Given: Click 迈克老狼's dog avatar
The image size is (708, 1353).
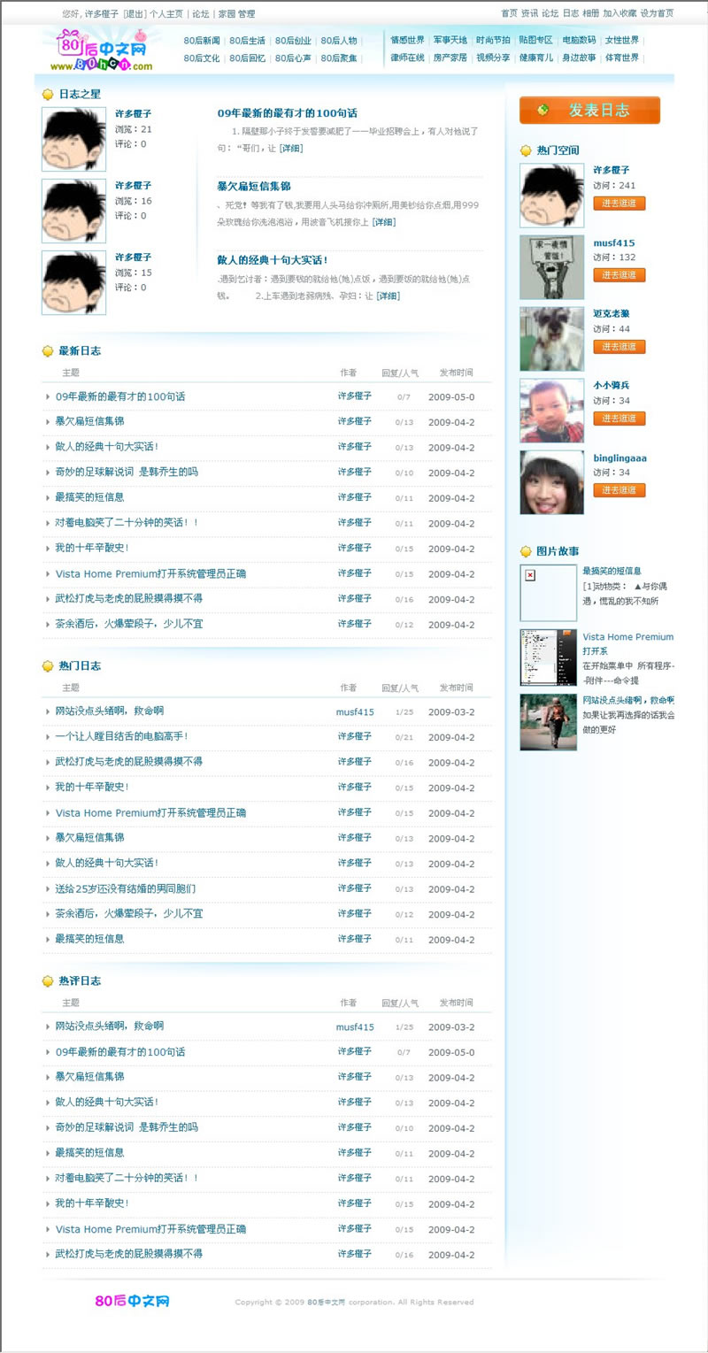Looking at the screenshot, I should pos(551,339).
